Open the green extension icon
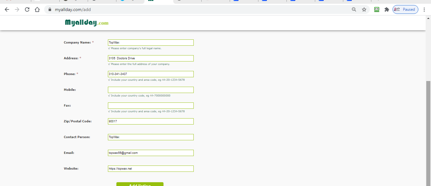The height and width of the screenshot is (186, 431). [376, 9]
